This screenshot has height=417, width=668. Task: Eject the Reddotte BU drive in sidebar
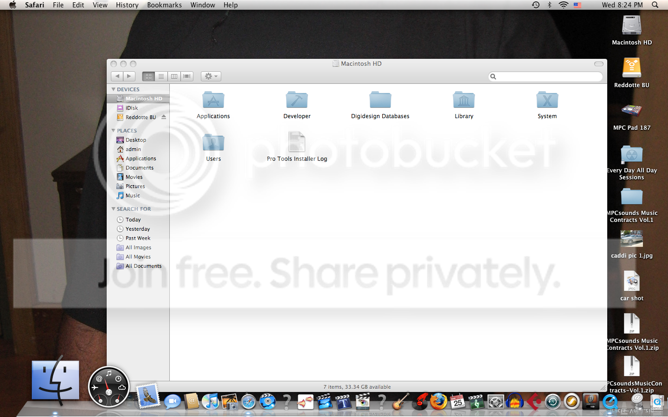point(164,117)
